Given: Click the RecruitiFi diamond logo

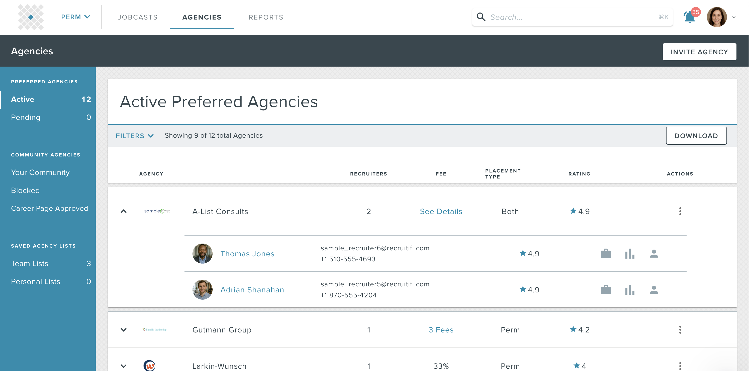Looking at the screenshot, I should coord(31,17).
